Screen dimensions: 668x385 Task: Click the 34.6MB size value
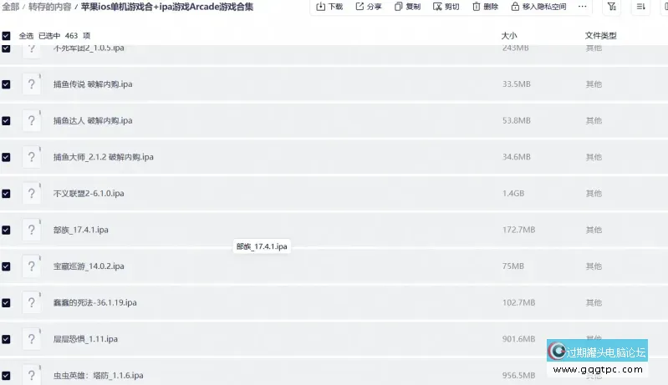[517, 157]
